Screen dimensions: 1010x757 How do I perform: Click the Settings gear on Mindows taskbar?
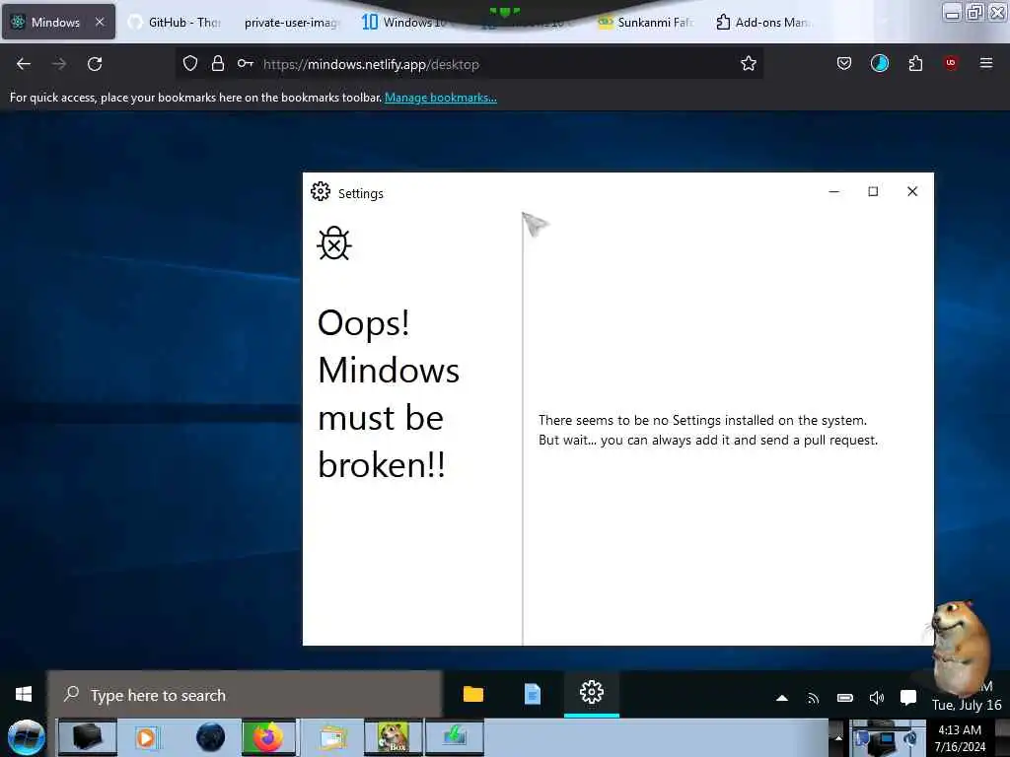592,693
